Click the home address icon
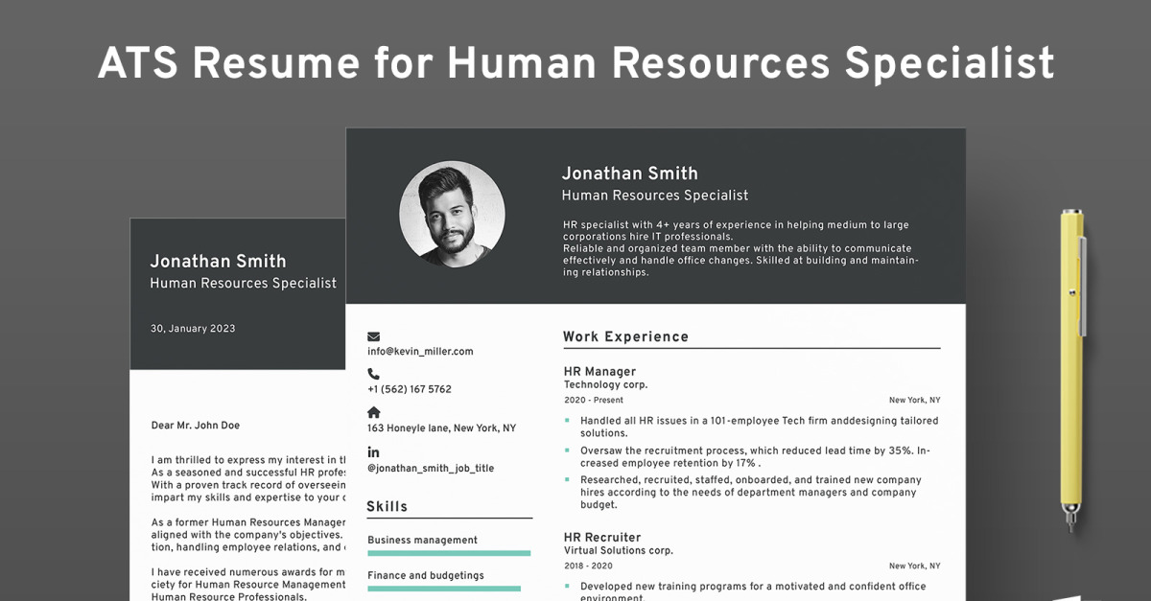1151x601 pixels. (x=373, y=412)
